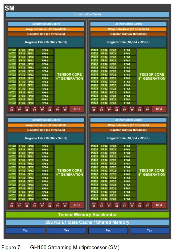Click "Dispatch Unit (32 thread/clk)" in lower-left block
Viewport: 173px width, 251px height.
click(x=46, y=130)
